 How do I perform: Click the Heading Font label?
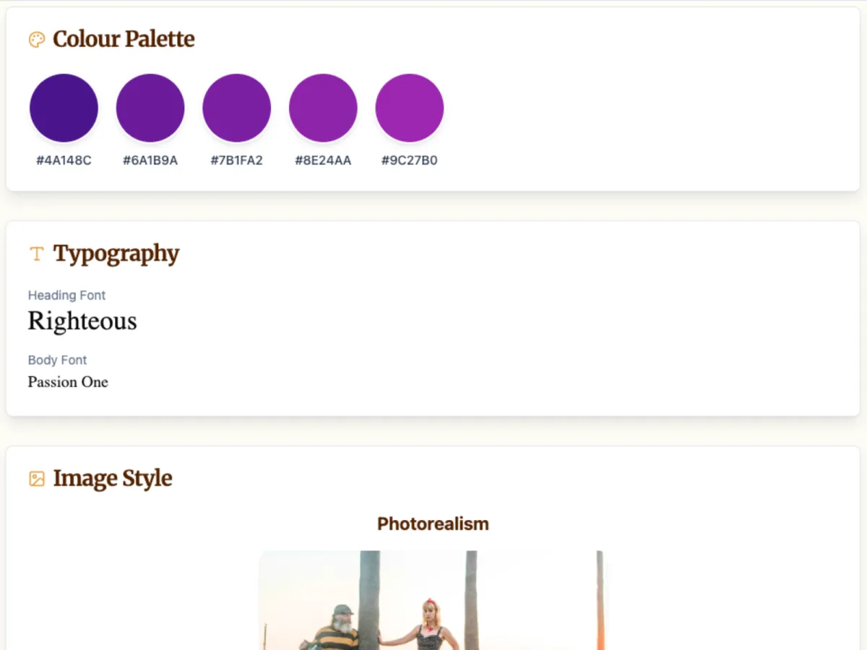66,295
